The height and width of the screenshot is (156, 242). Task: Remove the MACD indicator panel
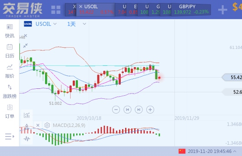pos(38,125)
